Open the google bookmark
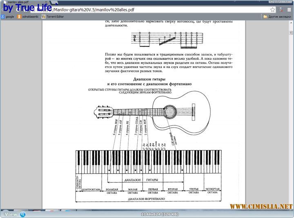Image resolution: width=294 pixels, height=218 pixels. 8,17
